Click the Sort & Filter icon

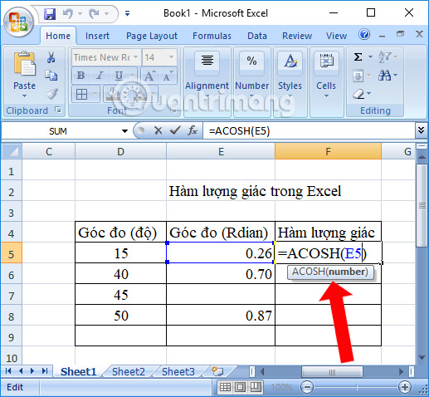(x=384, y=57)
